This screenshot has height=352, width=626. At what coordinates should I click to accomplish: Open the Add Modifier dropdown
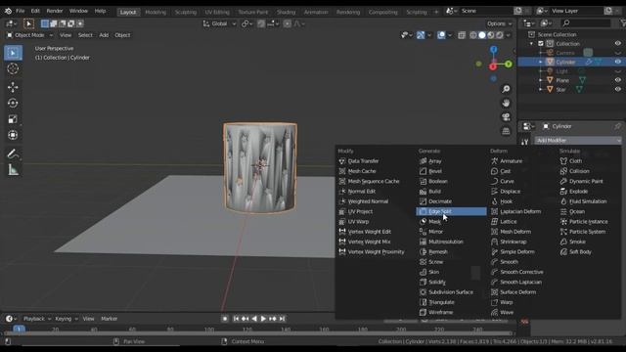click(578, 141)
